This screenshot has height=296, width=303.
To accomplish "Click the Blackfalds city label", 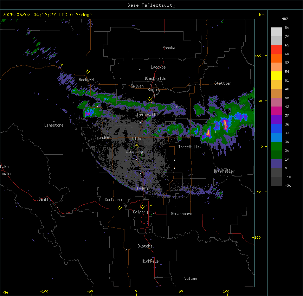I will point(155,78).
